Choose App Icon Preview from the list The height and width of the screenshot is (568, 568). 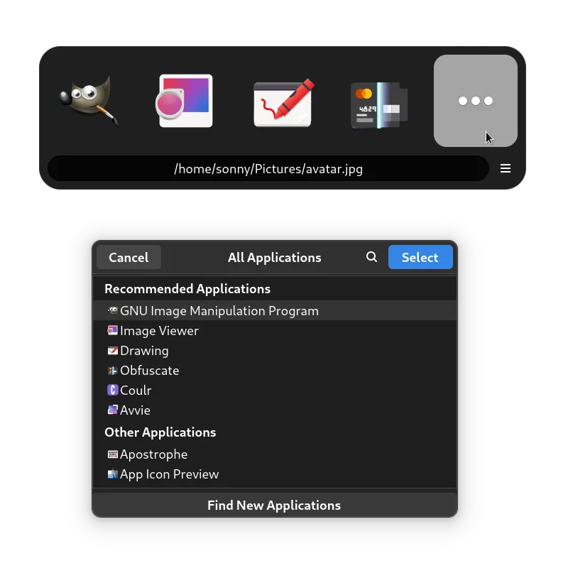pyautogui.click(x=169, y=474)
